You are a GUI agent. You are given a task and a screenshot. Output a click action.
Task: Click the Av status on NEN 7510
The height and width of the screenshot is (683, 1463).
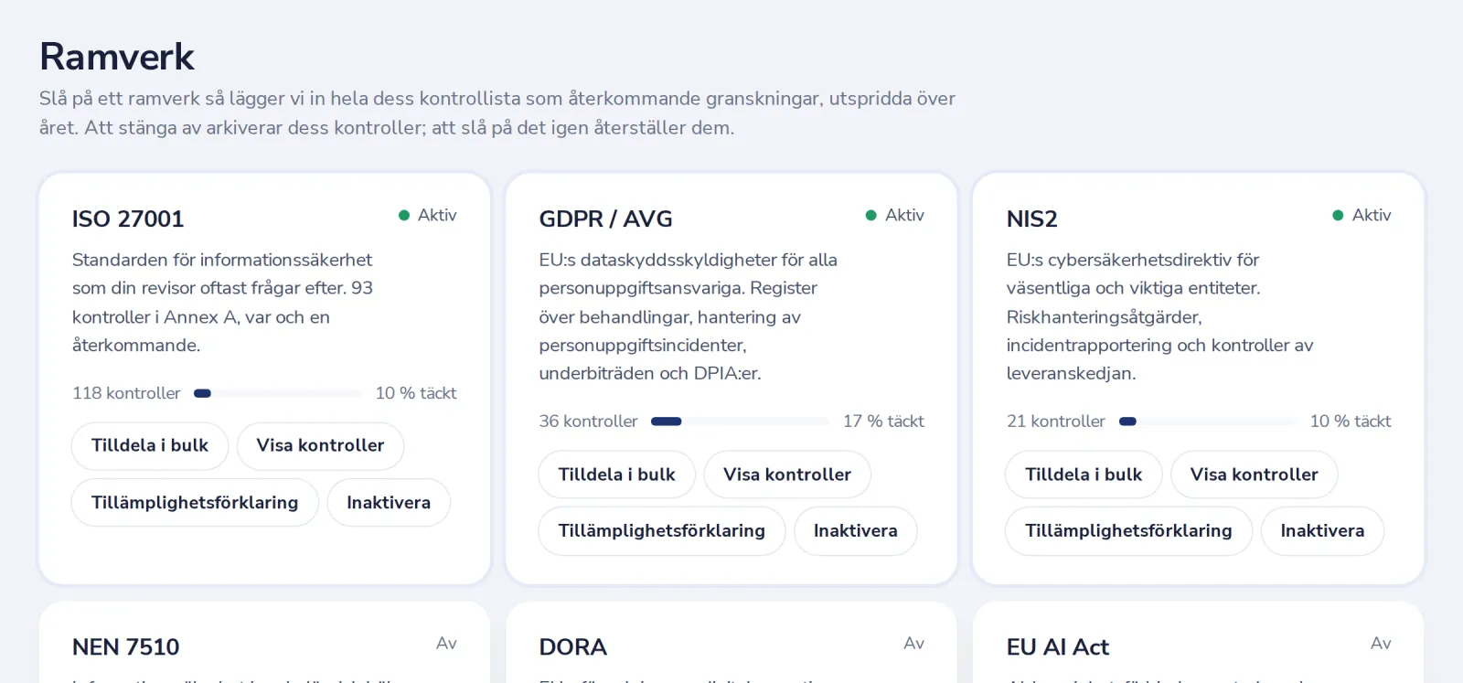tap(446, 643)
